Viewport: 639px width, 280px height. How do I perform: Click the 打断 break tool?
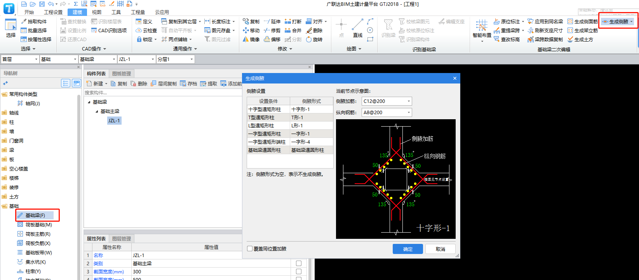(293, 21)
